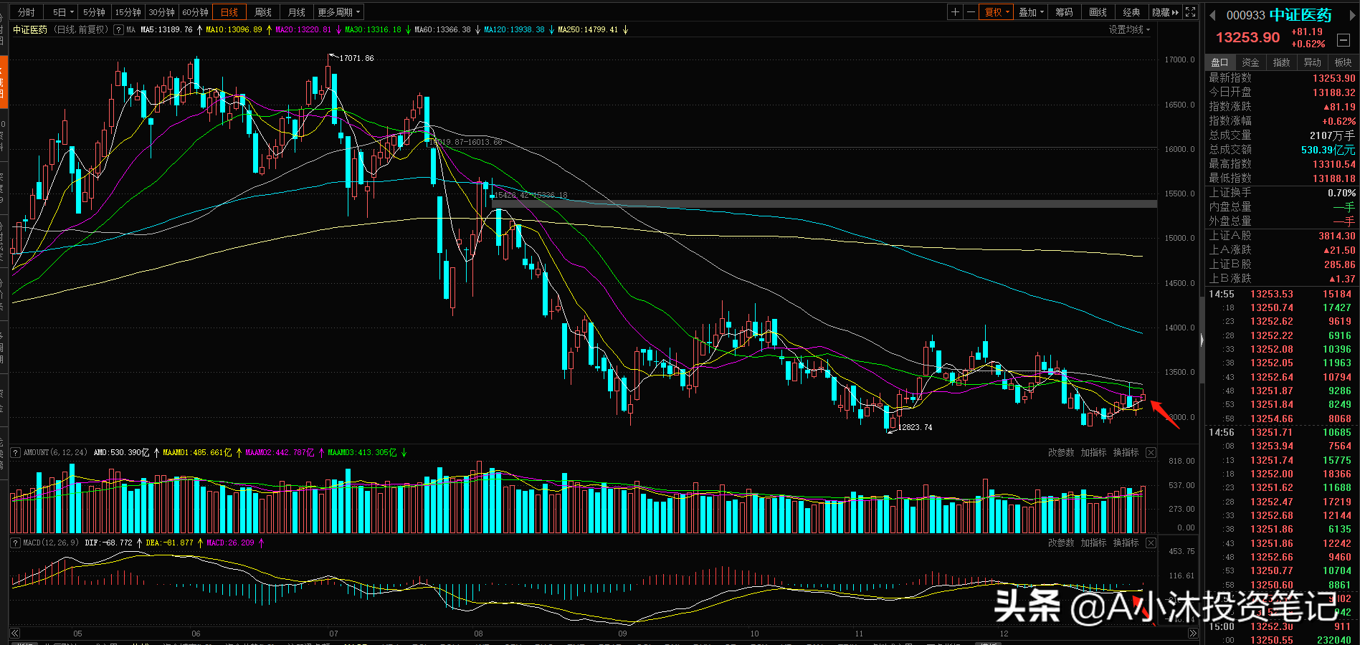Click 改参数 in the AMOUNT pane
This screenshot has width=1360, height=645.
1061,453
